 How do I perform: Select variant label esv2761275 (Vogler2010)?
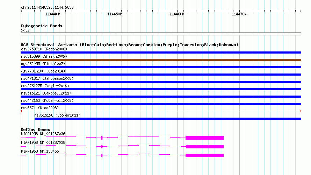tap(45, 86)
